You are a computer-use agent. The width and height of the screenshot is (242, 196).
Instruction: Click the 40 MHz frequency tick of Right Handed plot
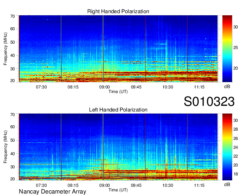click(12, 55)
